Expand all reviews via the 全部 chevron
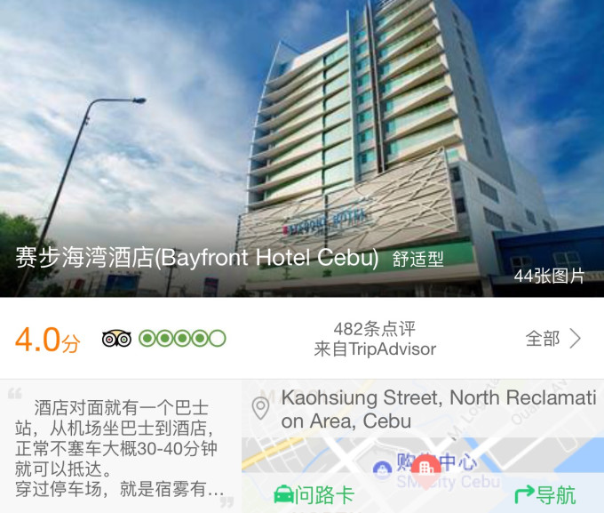The image size is (604, 513). (x=575, y=339)
